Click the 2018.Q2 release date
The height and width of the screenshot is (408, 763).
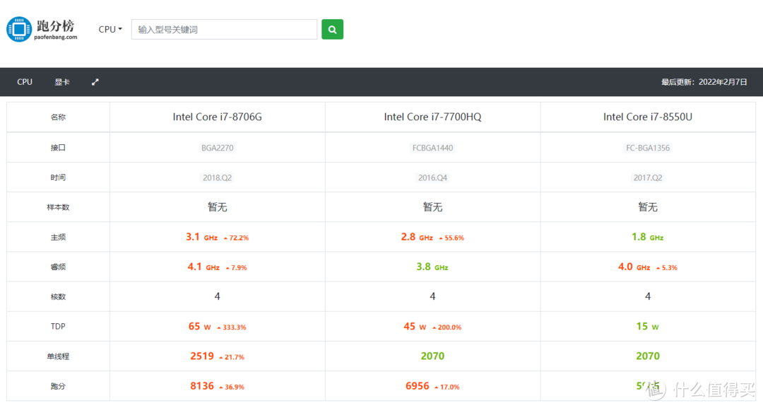tap(218, 177)
